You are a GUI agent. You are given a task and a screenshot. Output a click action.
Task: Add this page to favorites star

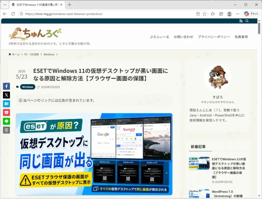coord(204,14)
